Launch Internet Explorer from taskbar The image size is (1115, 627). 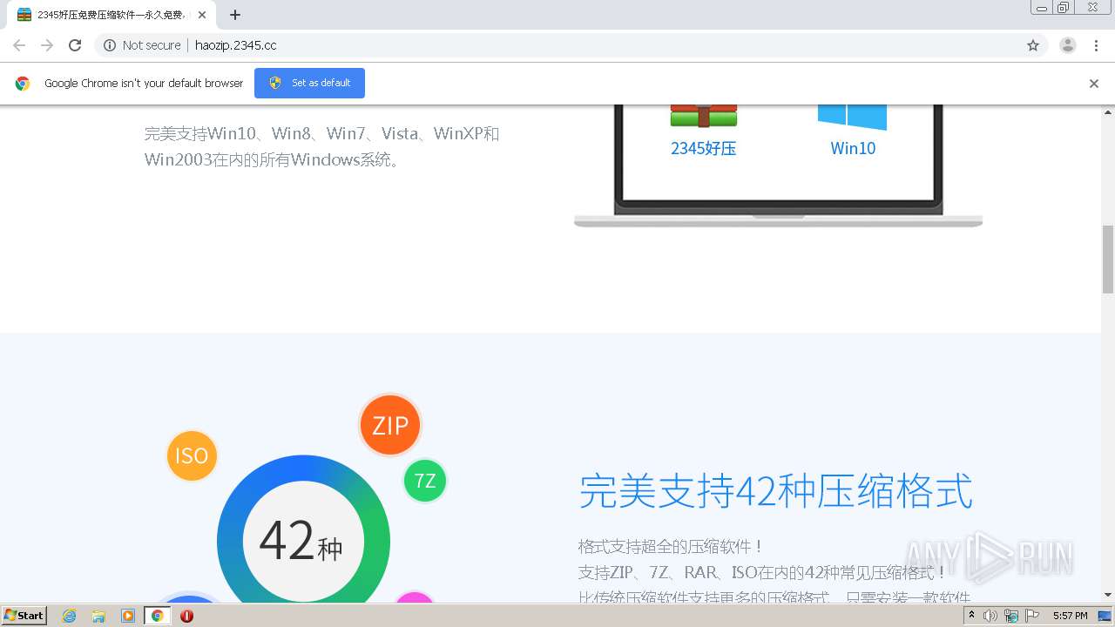click(70, 616)
